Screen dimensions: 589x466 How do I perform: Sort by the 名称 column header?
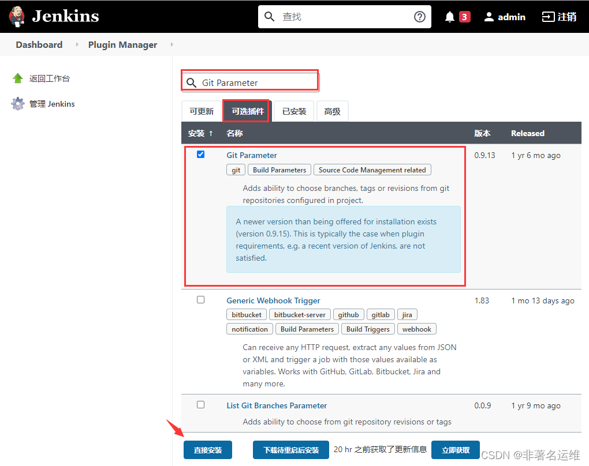pyautogui.click(x=234, y=133)
